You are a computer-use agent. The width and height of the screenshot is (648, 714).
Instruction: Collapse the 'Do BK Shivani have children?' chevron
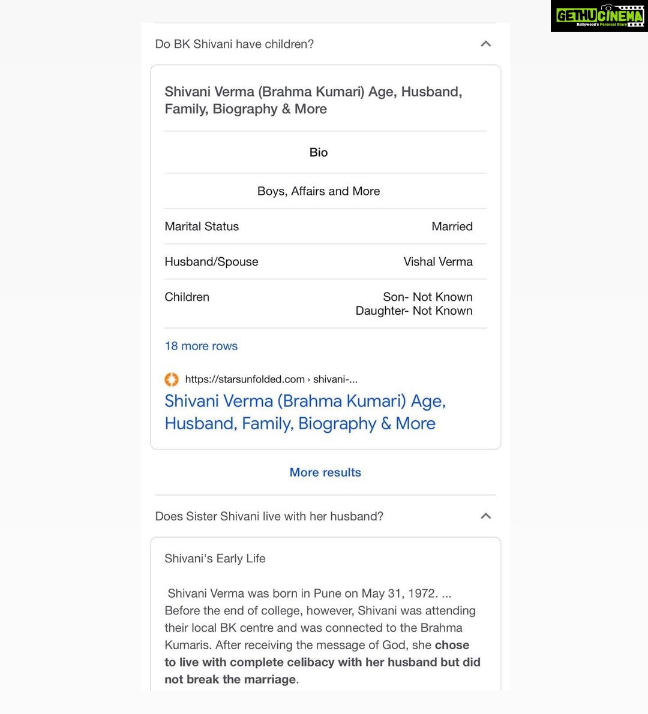pyautogui.click(x=486, y=44)
